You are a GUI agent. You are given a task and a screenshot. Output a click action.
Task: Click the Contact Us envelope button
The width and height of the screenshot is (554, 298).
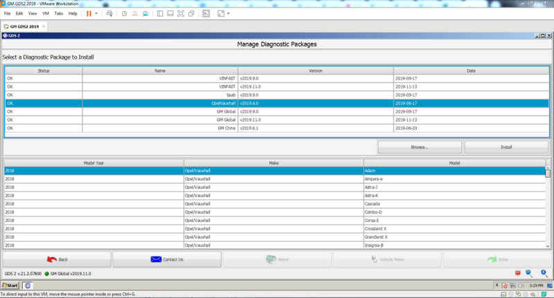coord(167,259)
